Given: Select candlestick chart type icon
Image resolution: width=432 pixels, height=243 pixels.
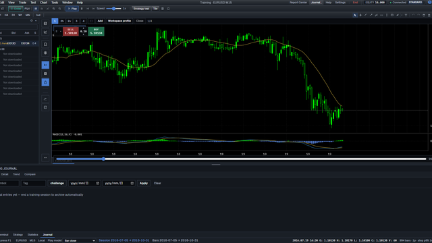Looking at the screenshot, I should click(36, 9).
